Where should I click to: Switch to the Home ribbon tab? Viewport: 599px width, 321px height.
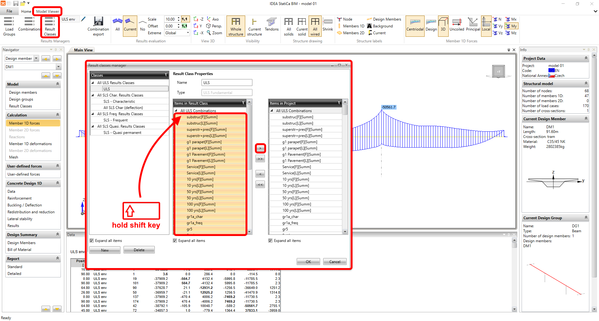tap(26, 12)
